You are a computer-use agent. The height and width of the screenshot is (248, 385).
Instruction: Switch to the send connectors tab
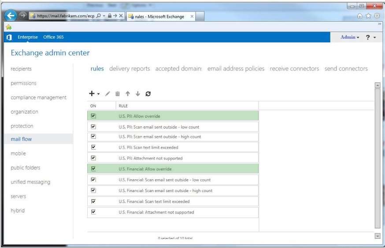(346, 69)
